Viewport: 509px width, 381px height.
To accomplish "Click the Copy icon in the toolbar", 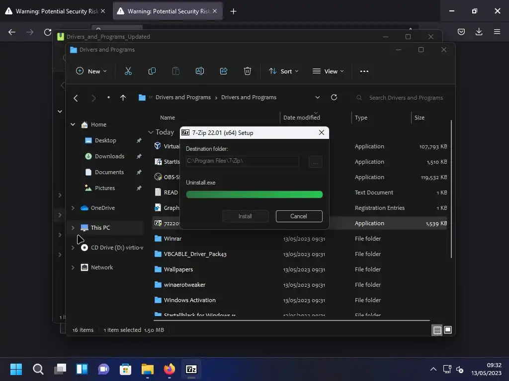I will (x=152, y=71).
